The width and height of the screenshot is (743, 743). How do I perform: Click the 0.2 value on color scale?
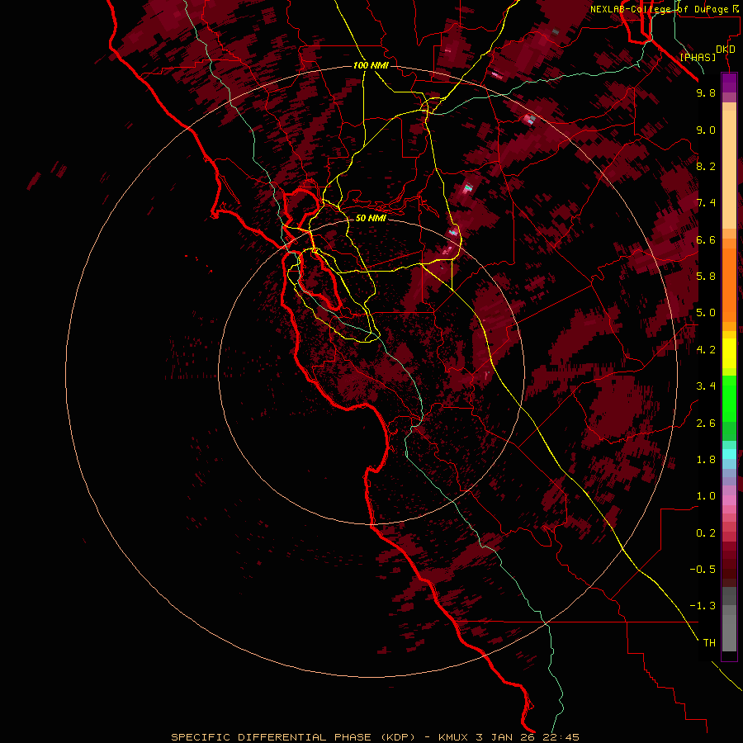coord(706,533)
